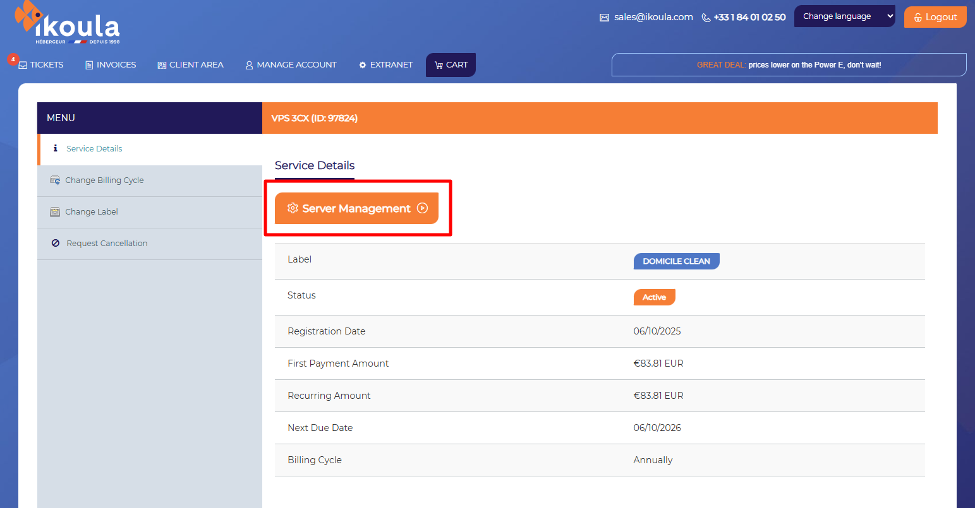Click the Service Details info icon
975x508 pixels.
[x=56, y=148]
